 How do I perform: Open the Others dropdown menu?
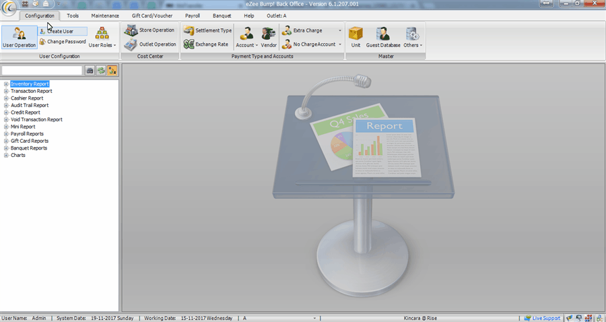[412, 37]
